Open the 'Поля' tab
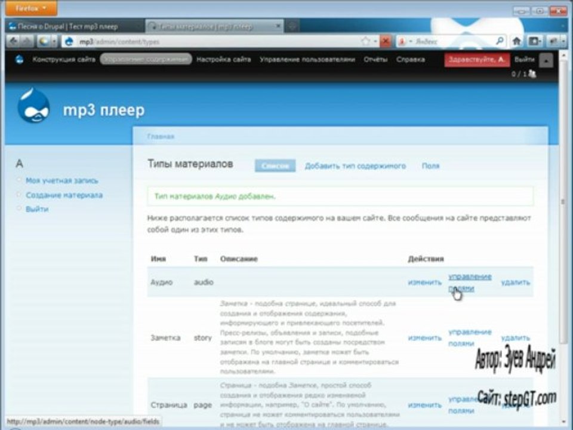The width and height of the screenshot is (573, 430). tap(430, 166)
